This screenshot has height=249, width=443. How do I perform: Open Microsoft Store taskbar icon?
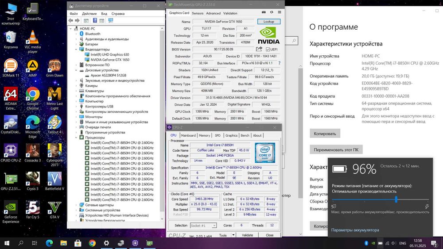click(x=78, y=243)
